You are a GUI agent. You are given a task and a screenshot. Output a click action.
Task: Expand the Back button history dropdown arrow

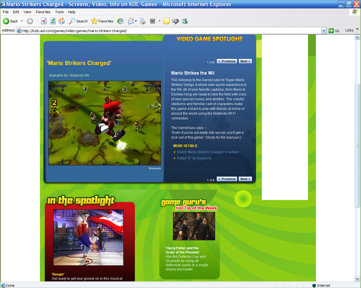[22, 21]
